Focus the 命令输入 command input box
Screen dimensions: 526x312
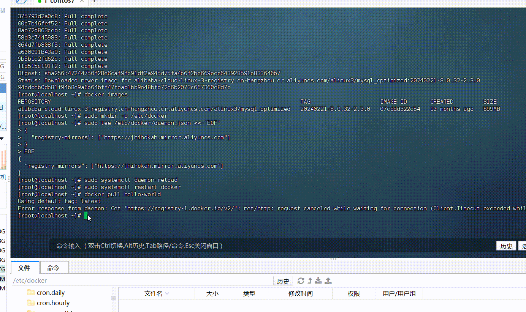(x=272, y=246)
